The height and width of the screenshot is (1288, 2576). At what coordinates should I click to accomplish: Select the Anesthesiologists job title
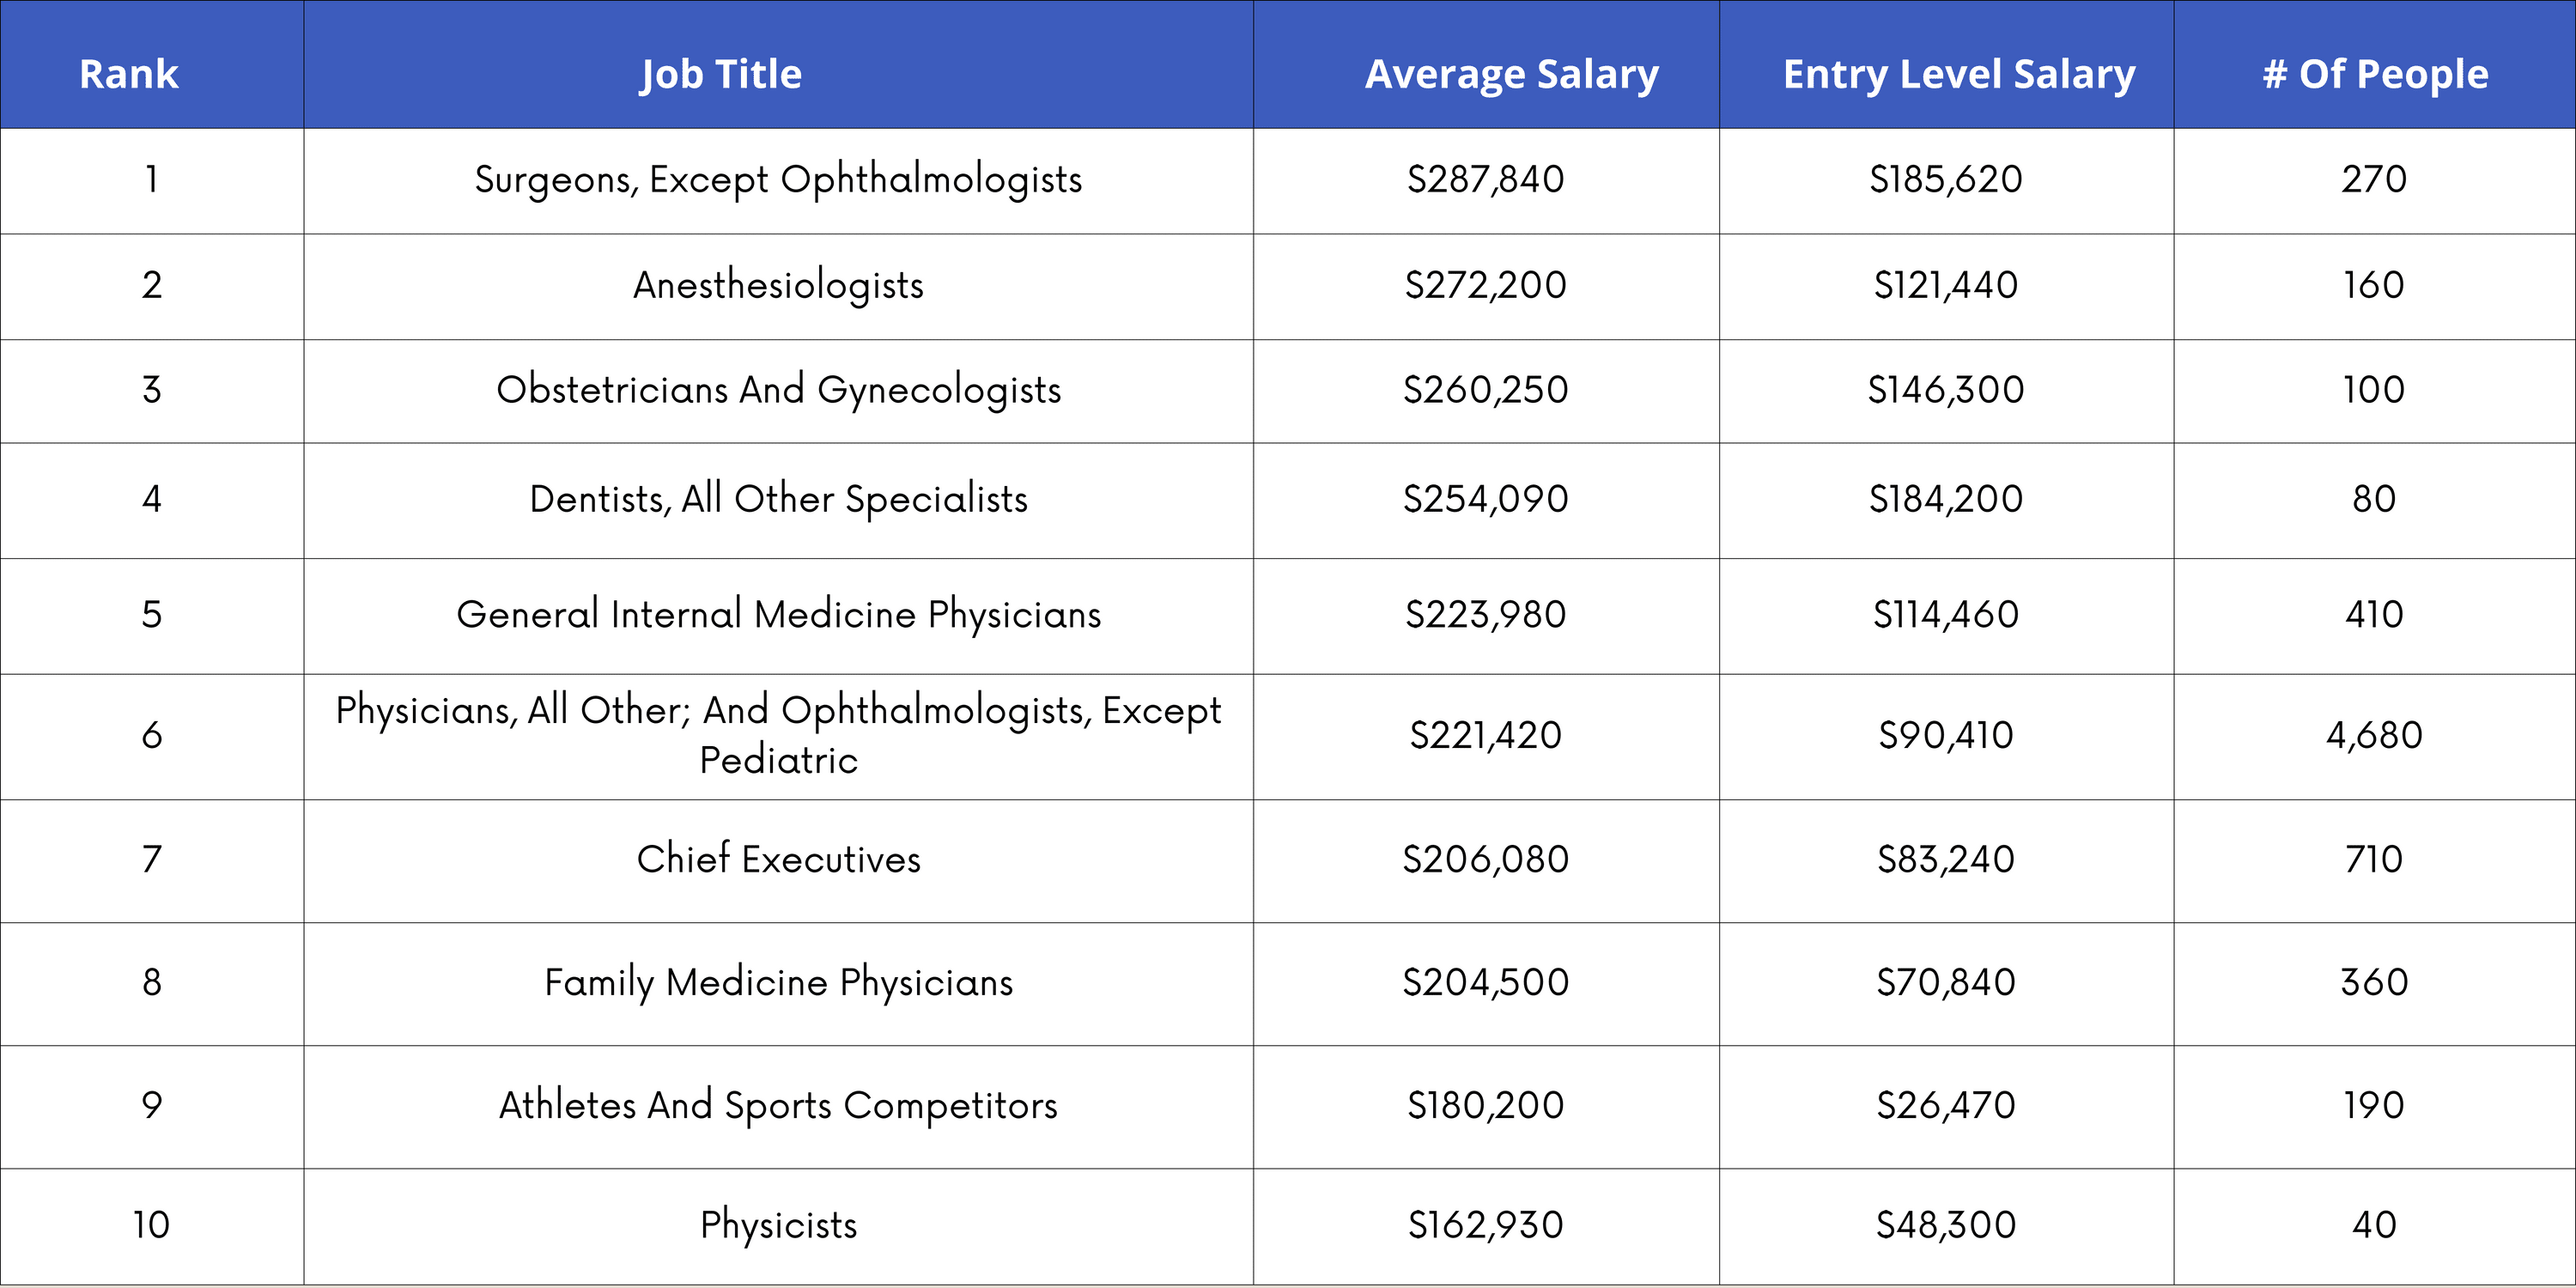tap(778, 285)
